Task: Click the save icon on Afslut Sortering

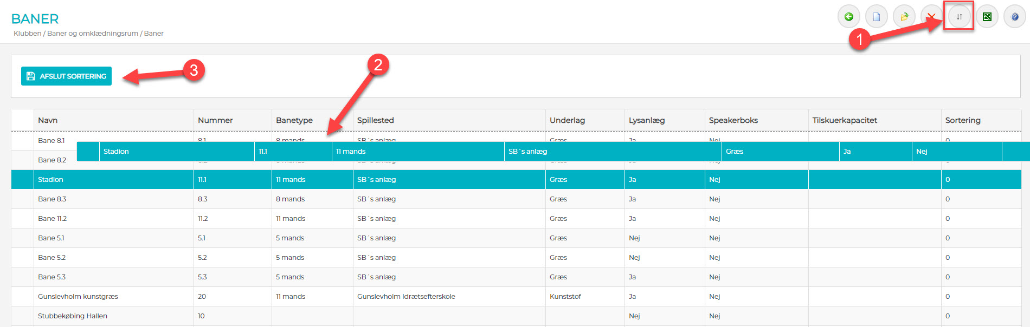Action: (31, 76)
